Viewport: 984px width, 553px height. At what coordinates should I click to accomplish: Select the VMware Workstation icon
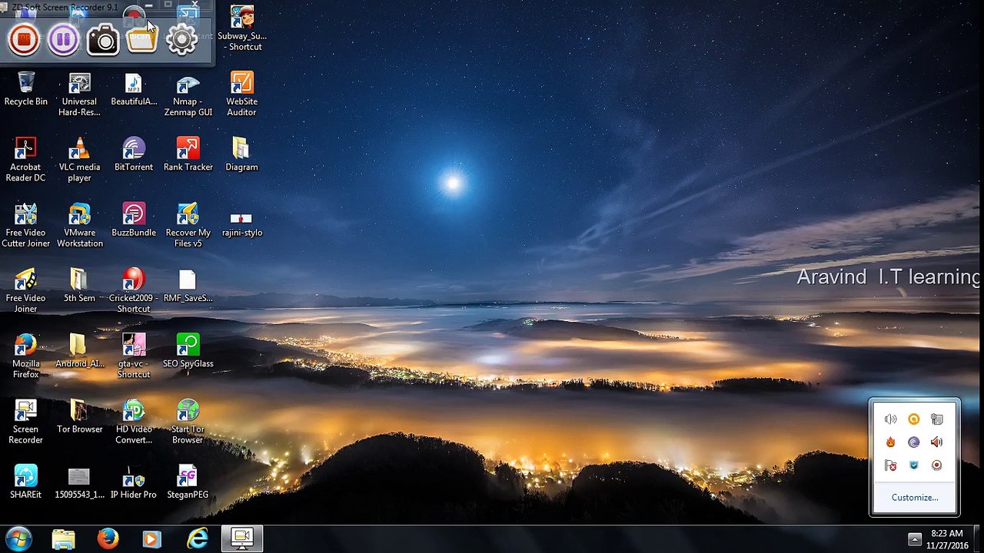pyautogui.click(x=79, y=226)
